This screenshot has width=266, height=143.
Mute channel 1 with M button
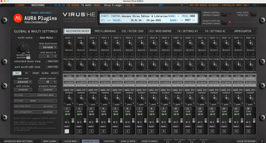(x=66, y=122)
